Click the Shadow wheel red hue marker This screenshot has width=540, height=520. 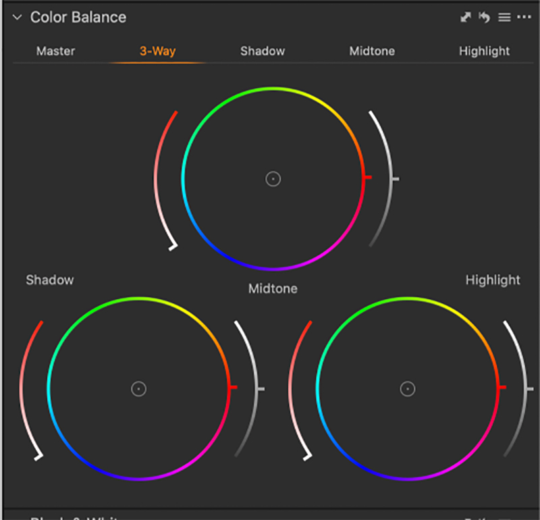(x=233, y=387)
